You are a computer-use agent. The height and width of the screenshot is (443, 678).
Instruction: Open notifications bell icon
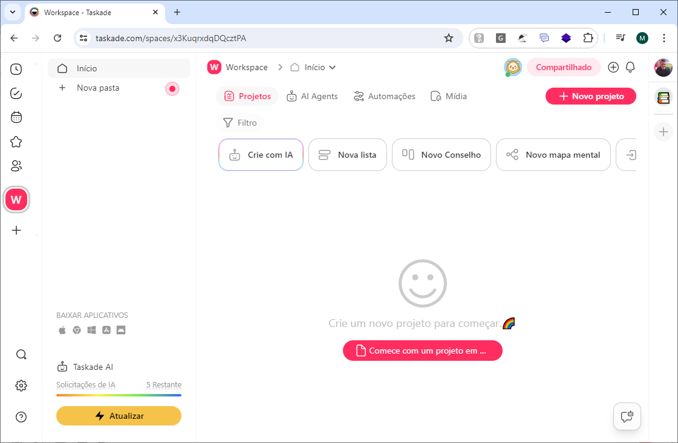point(630,68)
